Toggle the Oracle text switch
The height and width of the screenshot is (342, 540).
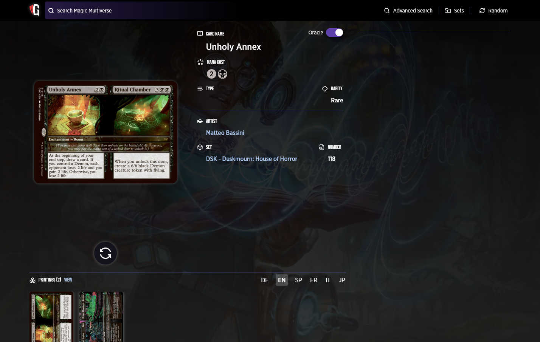[334, 32]
